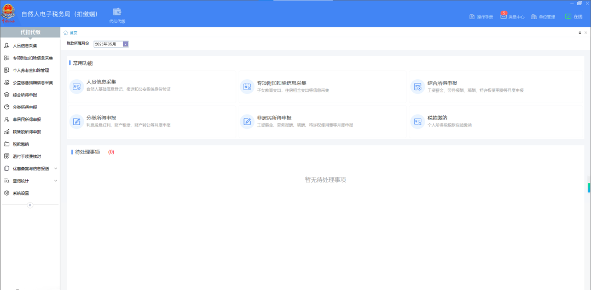
Task: Click the tax bureau emblem logo
Action: 8,14
